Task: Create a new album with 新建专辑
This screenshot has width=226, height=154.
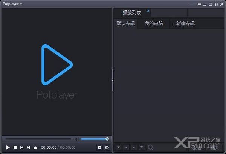Action: pyautogui.click(x=184, y=24)
